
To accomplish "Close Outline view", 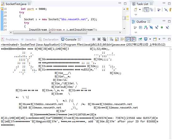I will pyautogui.click(x=149, y=21).
